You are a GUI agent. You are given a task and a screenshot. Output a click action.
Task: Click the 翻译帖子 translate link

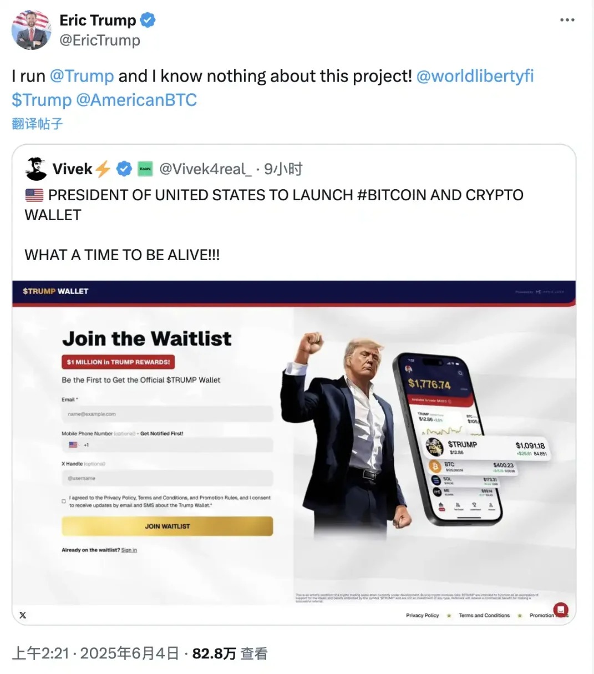click(x=36, y=123)
